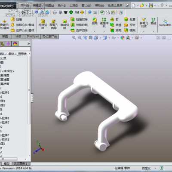Select the 相交 intersect tool
The width and height of the screenshot is (172, 172).
(130, 25)
